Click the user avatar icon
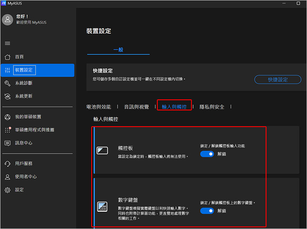Viewport: 307px width, 229px height. pyautogui.click(x=7, y=20)
